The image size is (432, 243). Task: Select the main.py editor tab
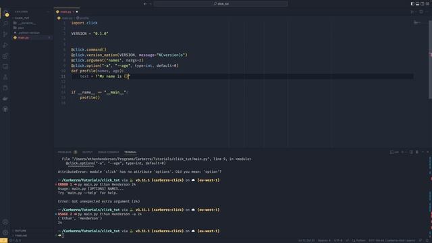click(x=67, y=11)
